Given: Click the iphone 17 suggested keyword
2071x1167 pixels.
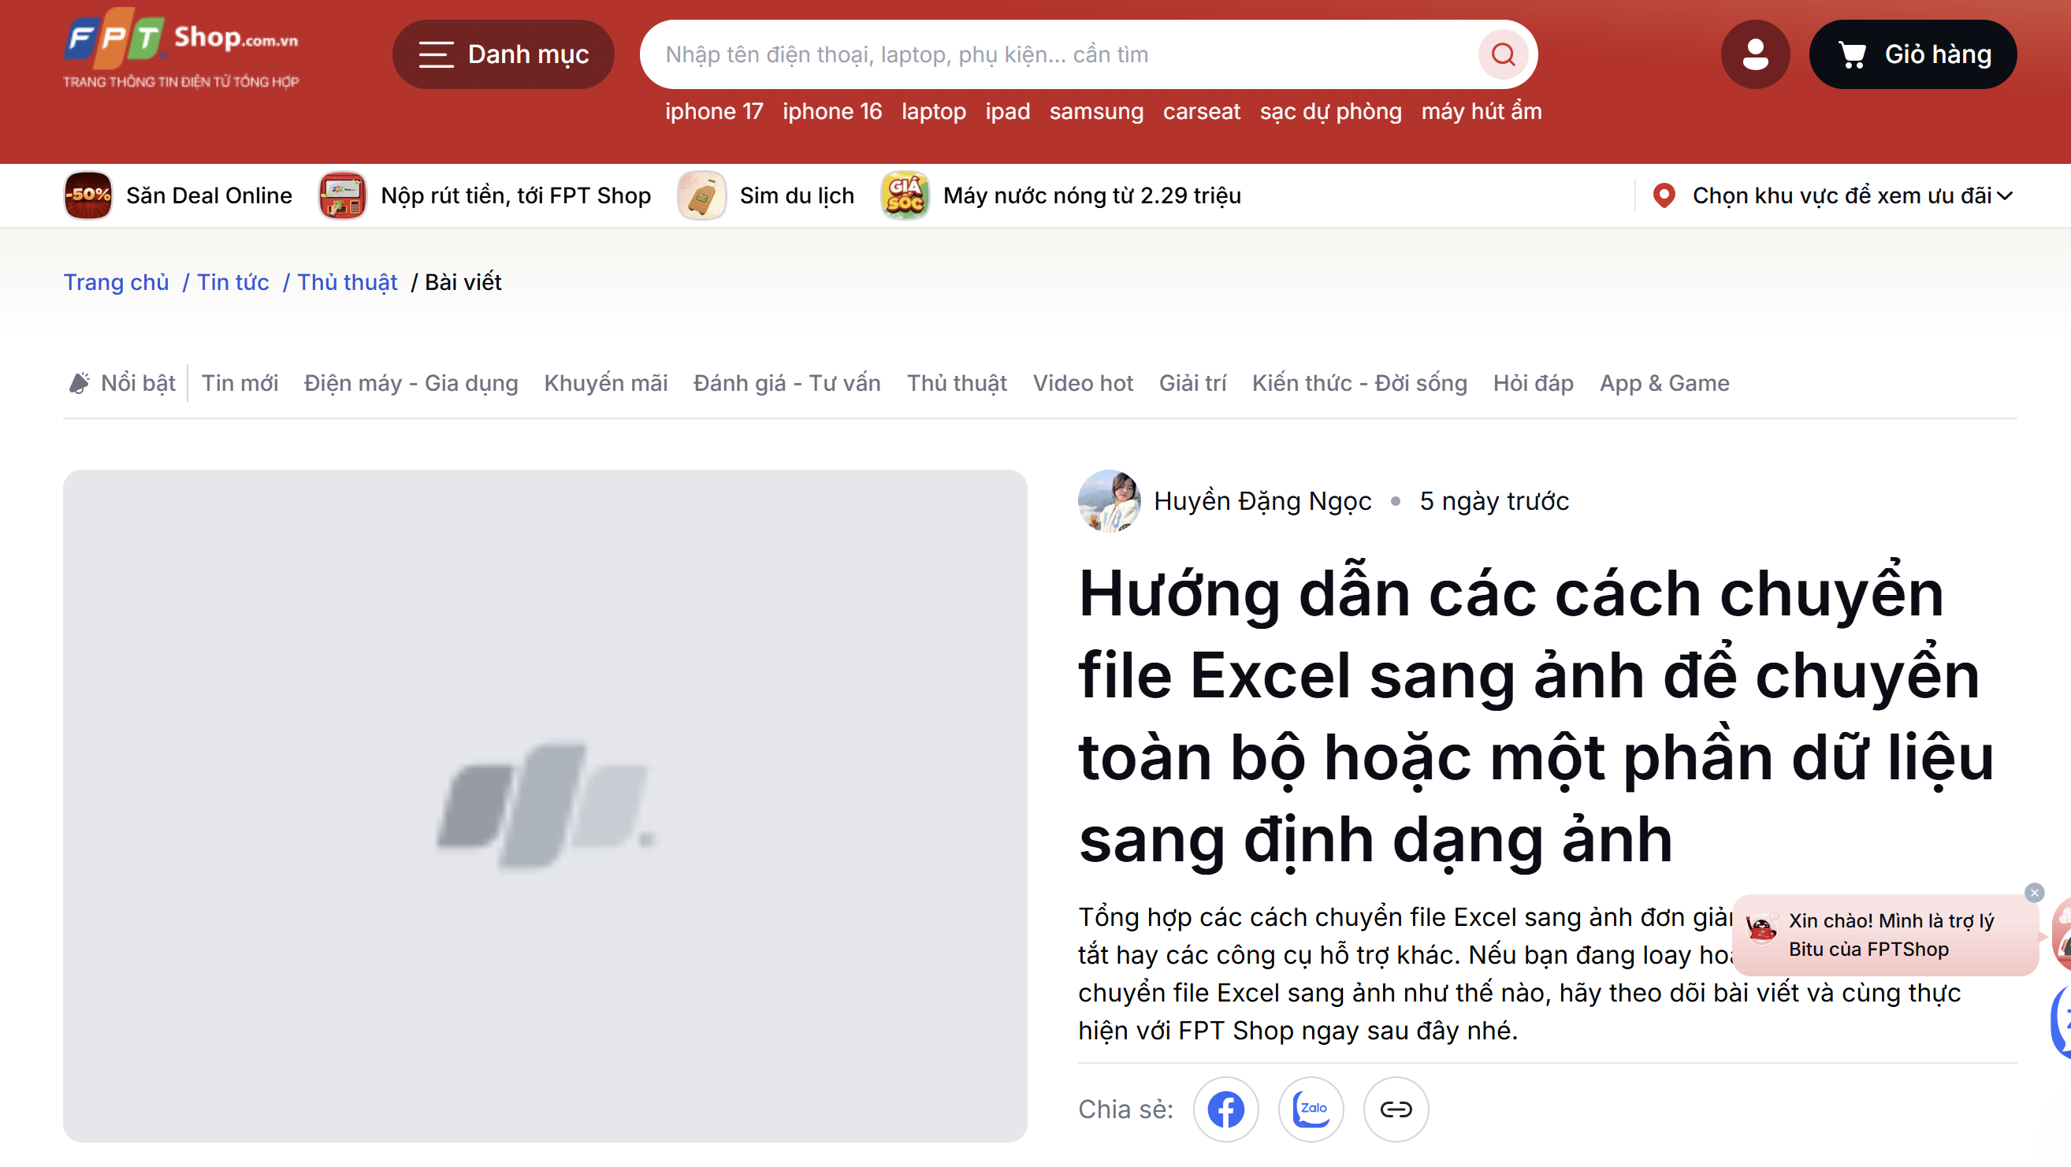Looking at the screenshot, I should tap(714, 111).
